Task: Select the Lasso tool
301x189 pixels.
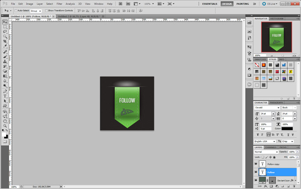Action: pos(5,32)
